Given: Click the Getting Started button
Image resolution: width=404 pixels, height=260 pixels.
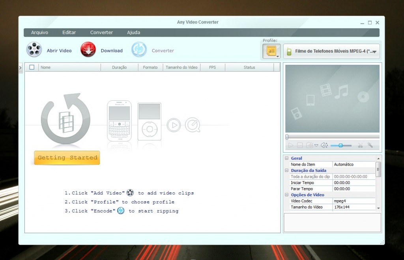Looking at the screenshot, I should [x=67, y=157].
